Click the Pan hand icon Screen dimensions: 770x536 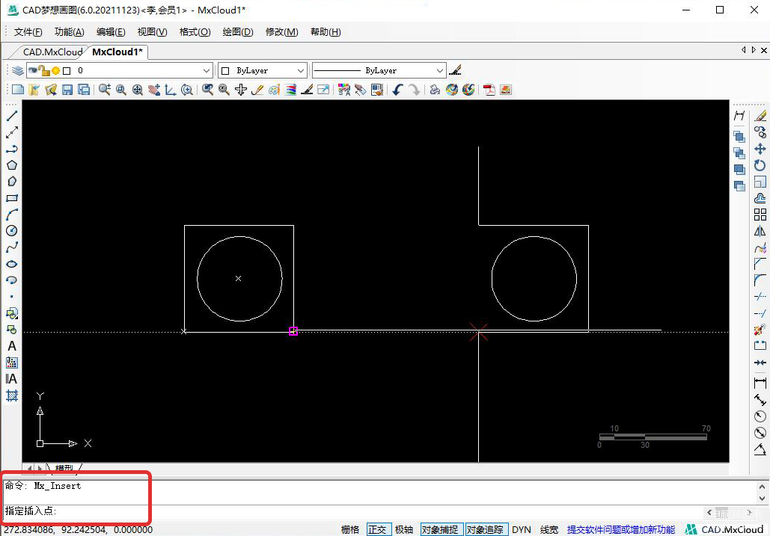click(x=154, y=90)
